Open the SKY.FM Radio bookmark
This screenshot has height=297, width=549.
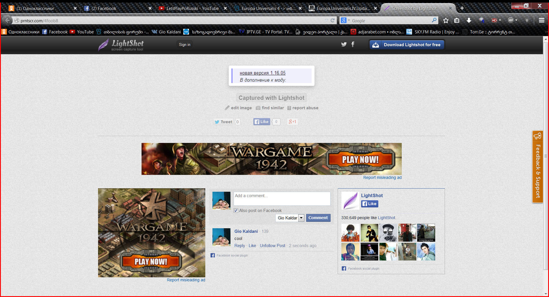(433, 32)
